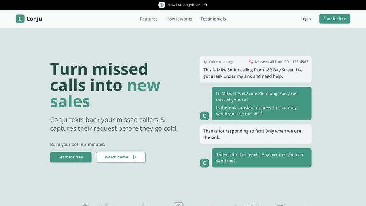
Task: Click the Any pictures you can send message
Action: tap(262, 158)
